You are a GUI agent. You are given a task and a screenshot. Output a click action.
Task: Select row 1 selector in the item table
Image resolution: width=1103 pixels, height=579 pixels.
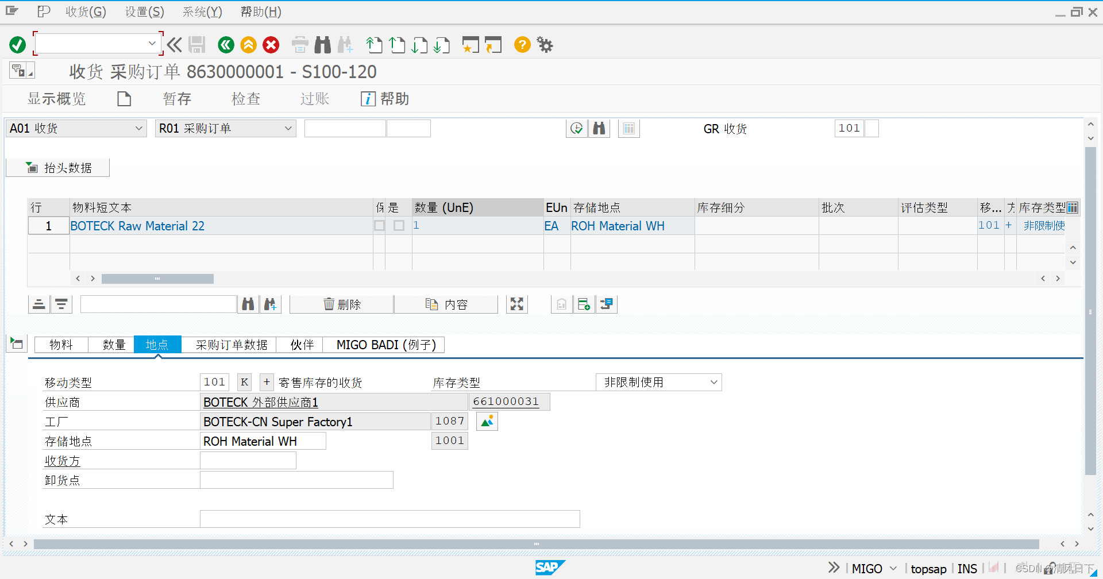[49, 226]
